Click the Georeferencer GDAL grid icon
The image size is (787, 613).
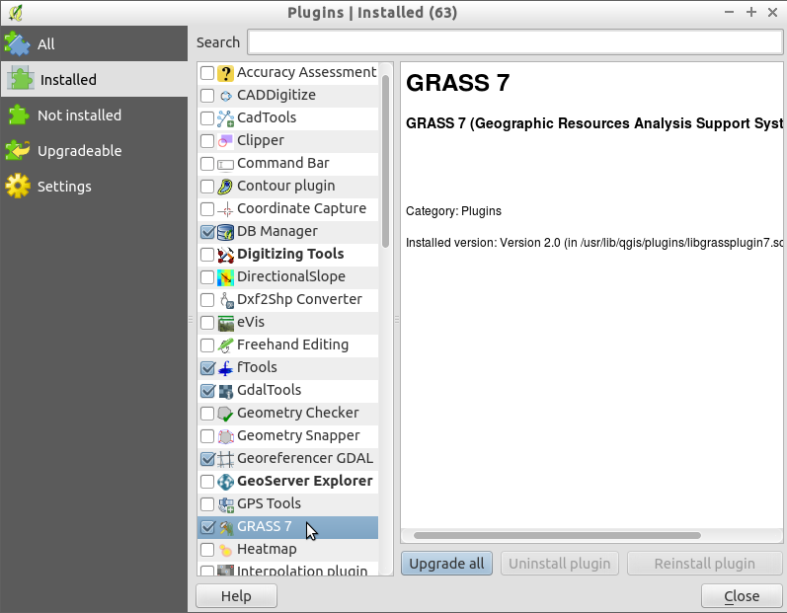(226, 459)
